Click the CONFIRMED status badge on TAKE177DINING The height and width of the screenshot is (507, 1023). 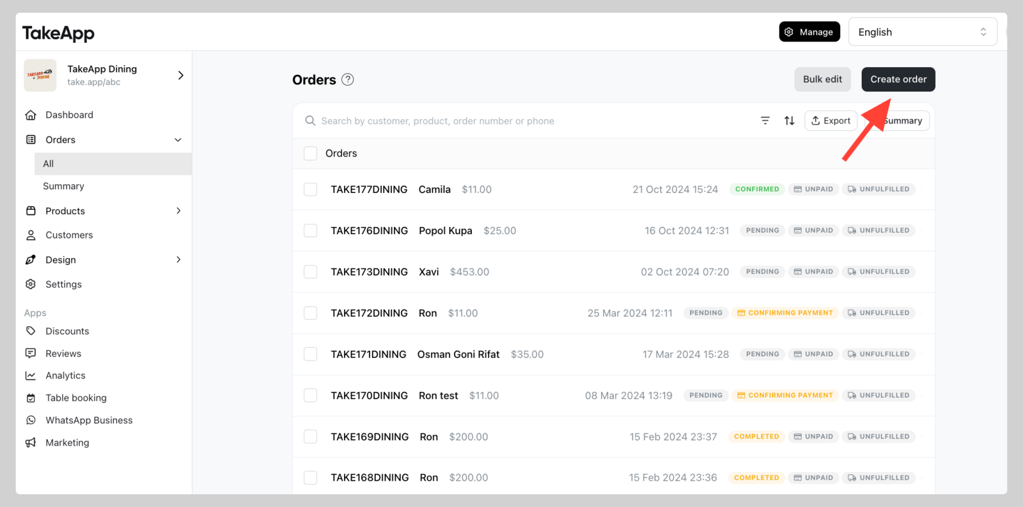pyautogui.click(x=757, y=189)
